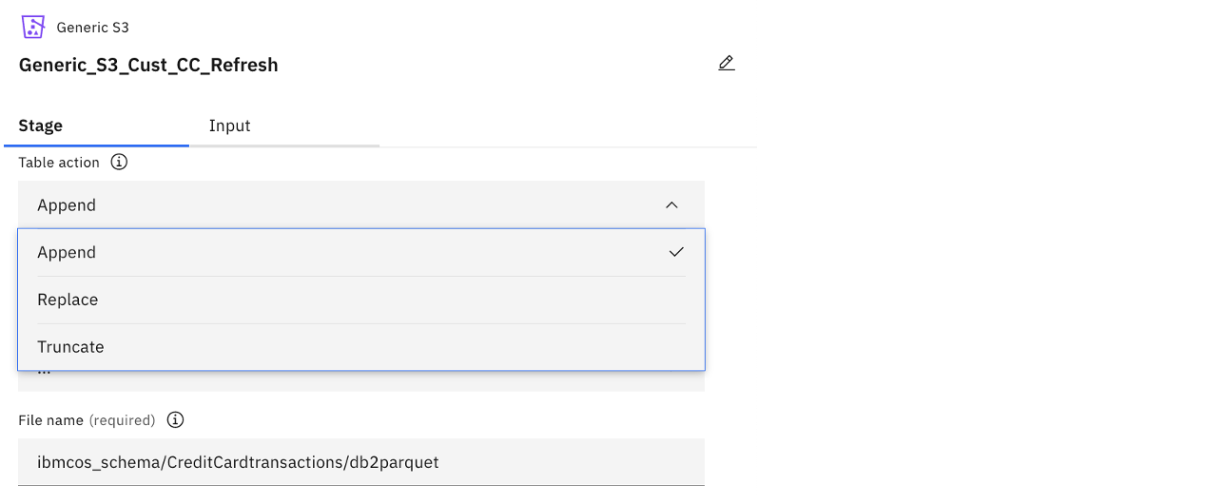Click the Table action field label
Screen dimensions: 1225x504
click(x=59, y=163)
